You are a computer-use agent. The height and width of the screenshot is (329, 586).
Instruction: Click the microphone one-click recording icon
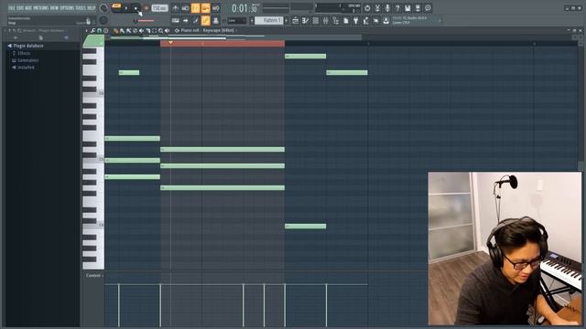(x=387, y=8)
